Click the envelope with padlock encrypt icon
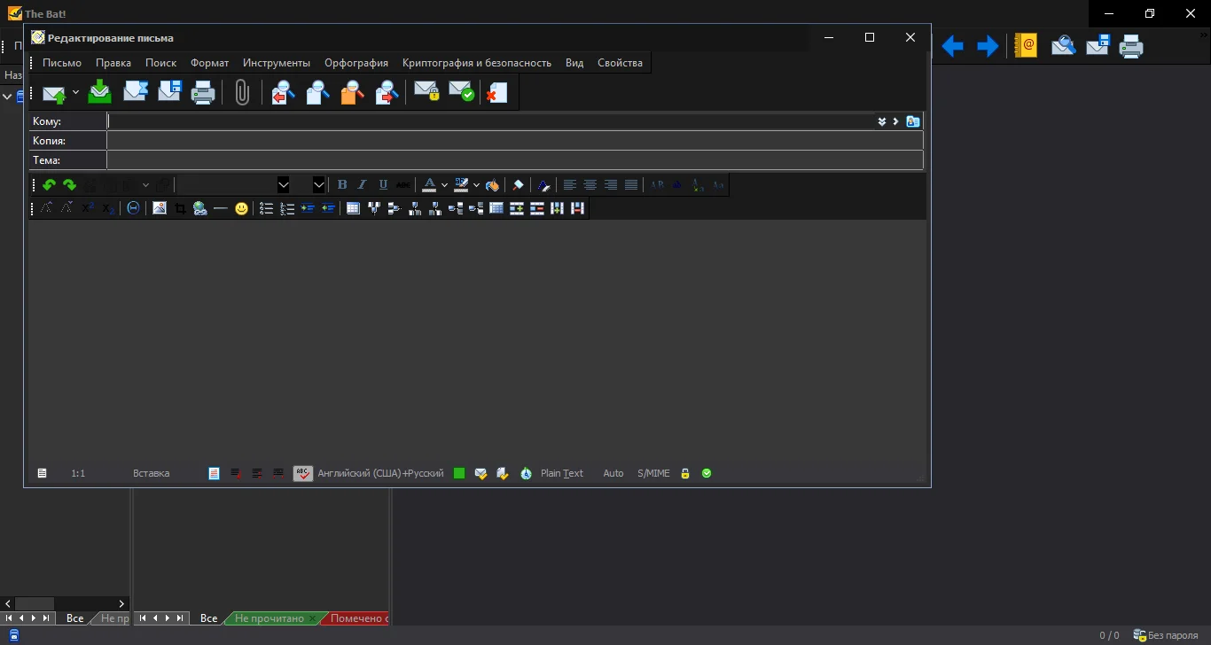Image resolution: width=1211 pixels, height=645 pixels. pyautogui.click(x=426, y=92)
